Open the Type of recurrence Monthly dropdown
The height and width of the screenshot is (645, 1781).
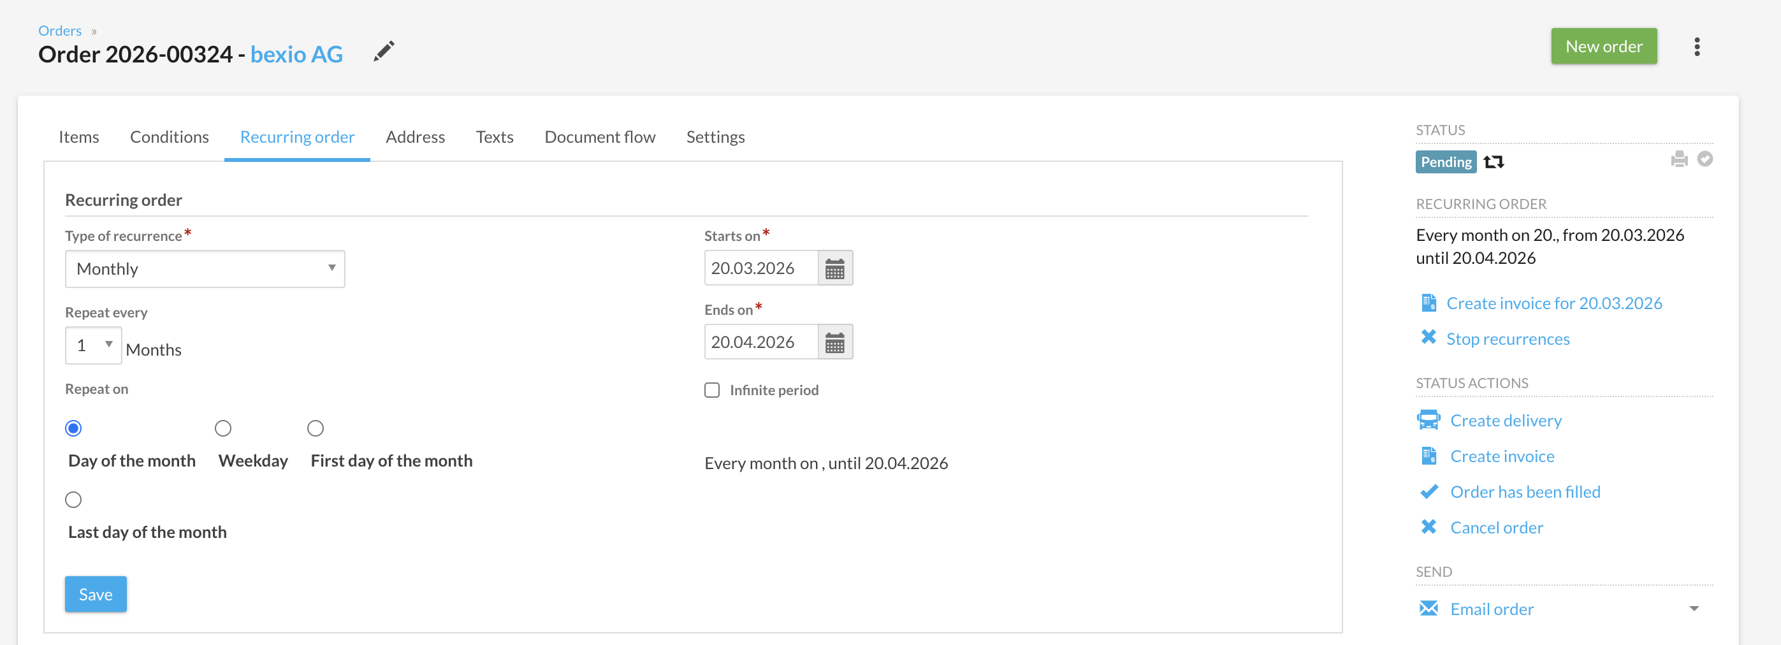pyautogui.click(x=205, y=269)
